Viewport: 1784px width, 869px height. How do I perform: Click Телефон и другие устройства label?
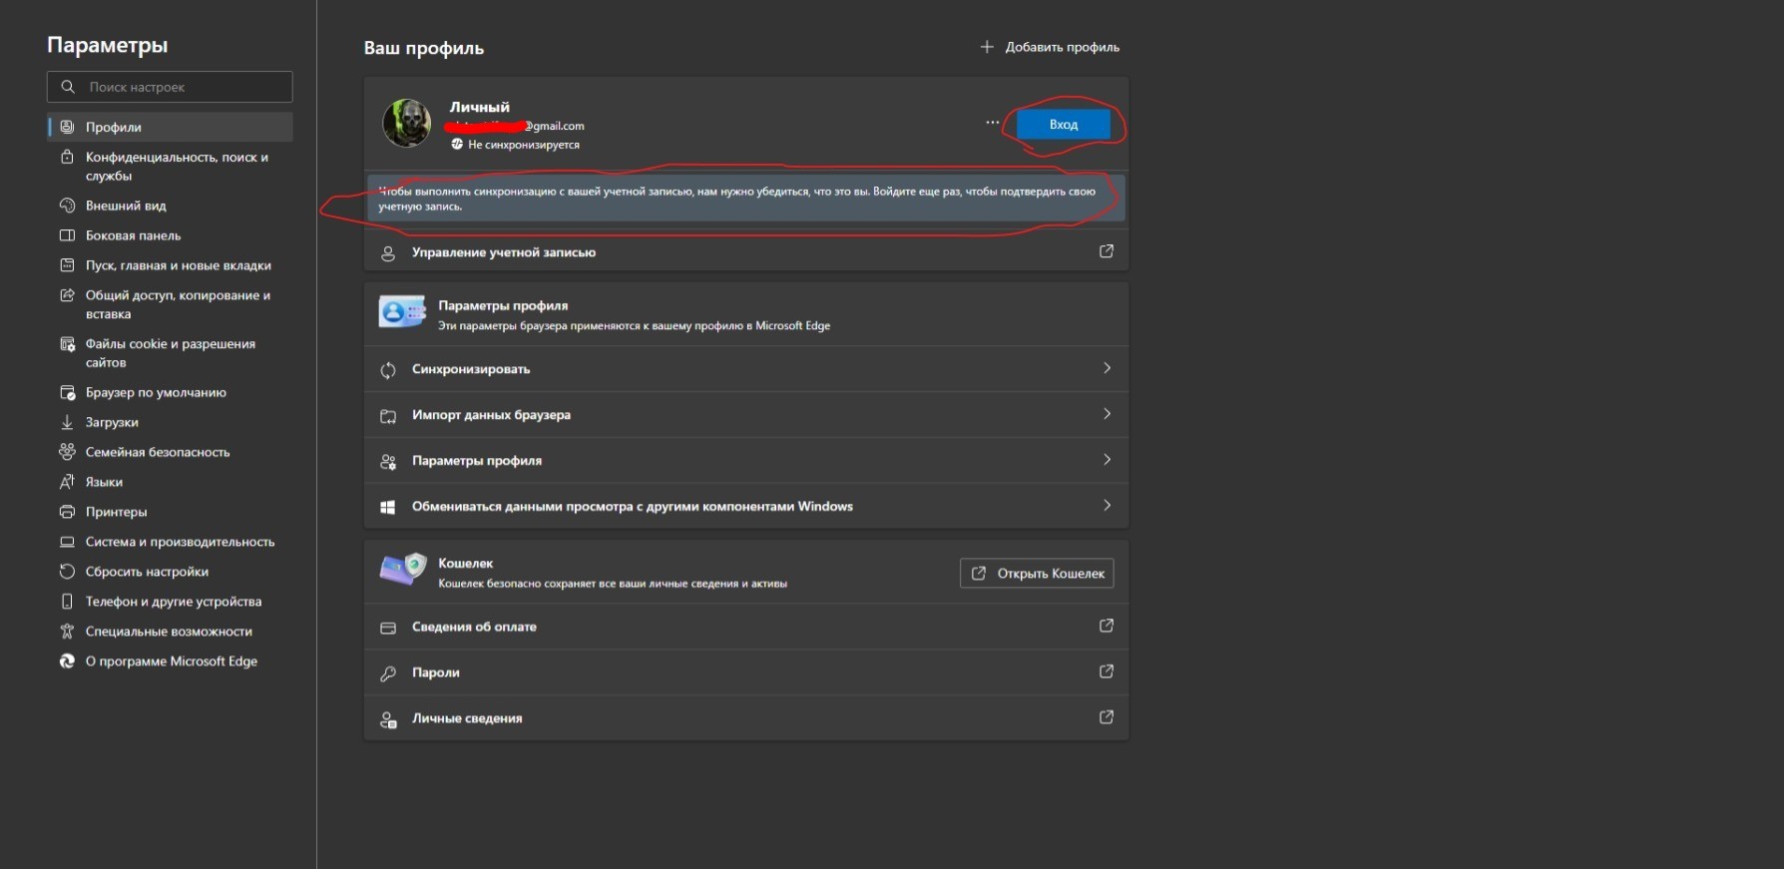pos(174,602)
